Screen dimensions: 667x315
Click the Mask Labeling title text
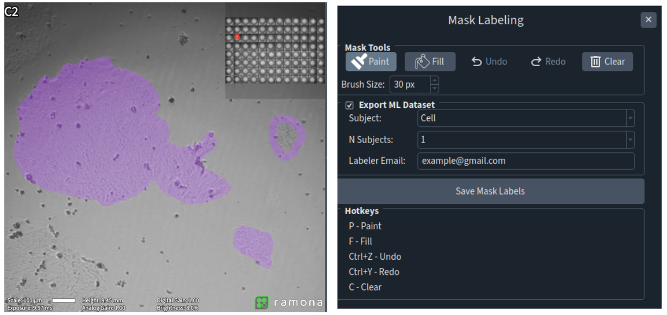point(486,21)
